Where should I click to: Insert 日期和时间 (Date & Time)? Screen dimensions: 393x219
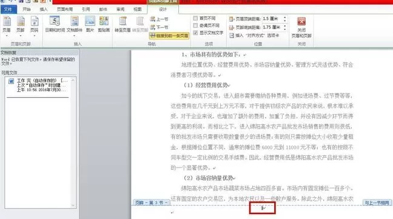click(55, 24)
